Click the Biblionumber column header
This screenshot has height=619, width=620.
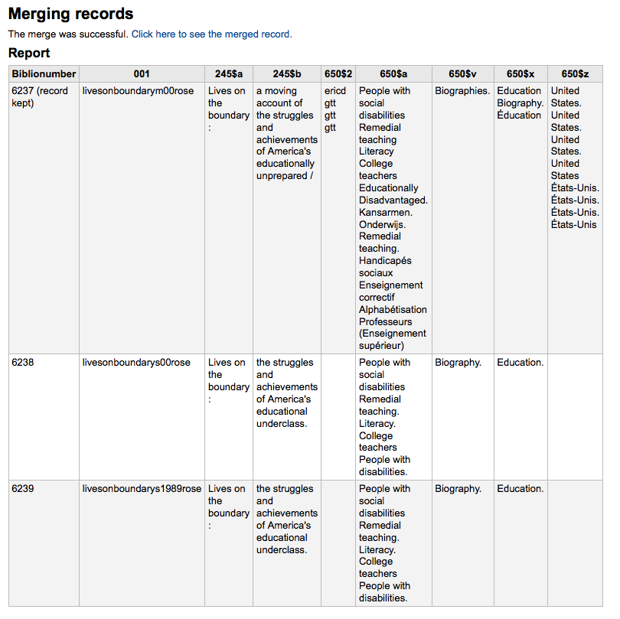(x=44, y=74)
